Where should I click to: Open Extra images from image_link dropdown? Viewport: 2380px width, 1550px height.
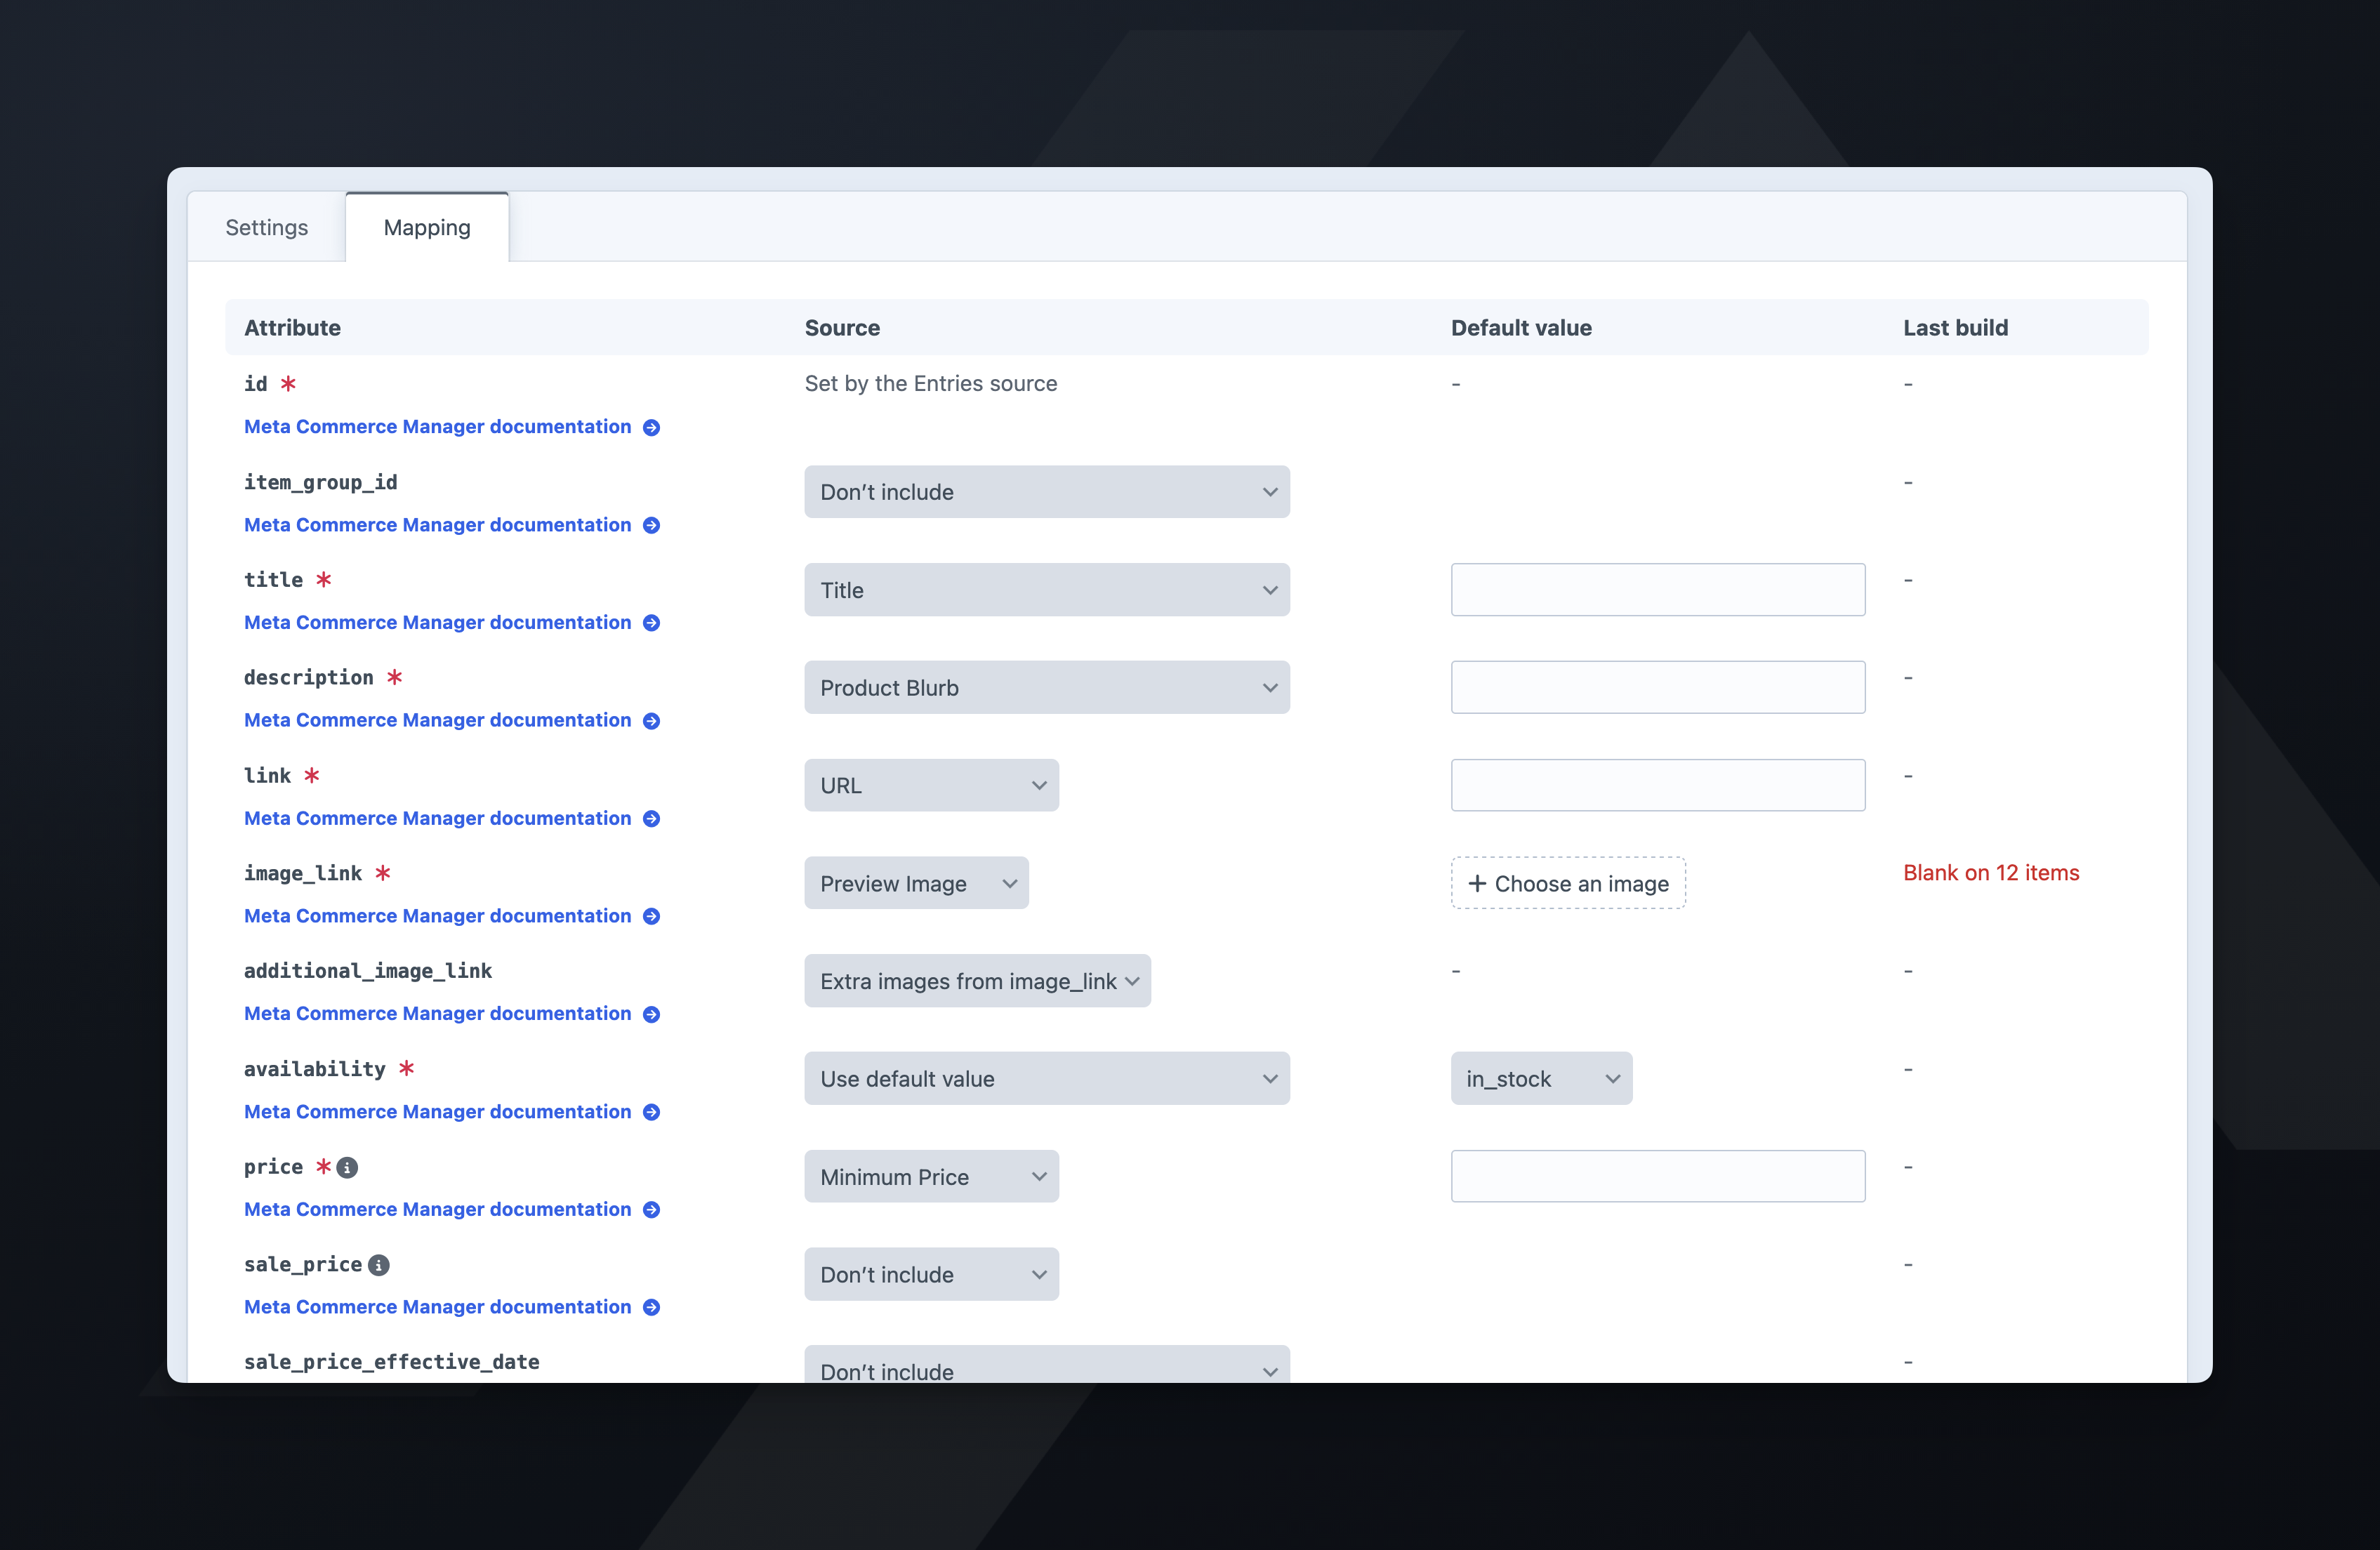coord(977,982)
